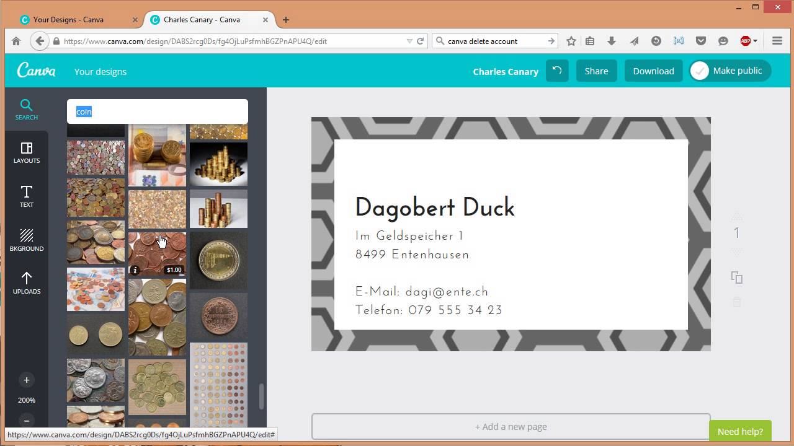
Task: Go back in the browser
Action: click(x=40, y=41)
